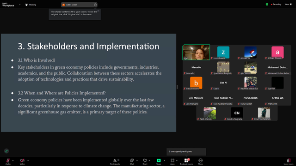Open the Adel's screen view options circle icon
Viewport: 296px width, 166px height.
[x=95, y=5]
